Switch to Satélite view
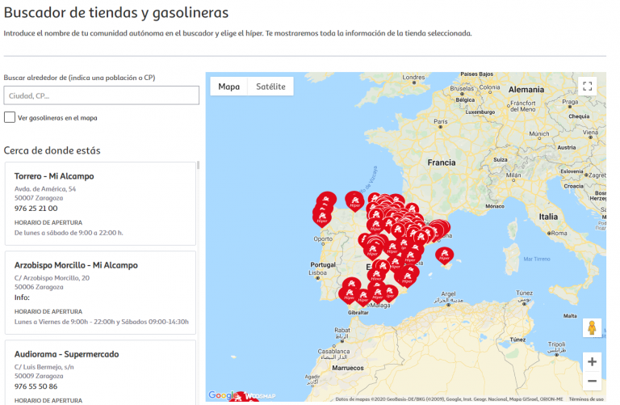This screenshot has width=620, height=405. coord(270,86)
